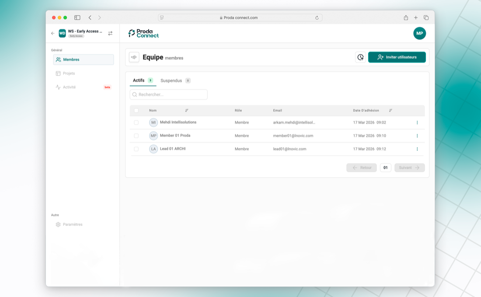Open the Membres sidebar item
Viewport: 481px width, 297px height.
84,59
